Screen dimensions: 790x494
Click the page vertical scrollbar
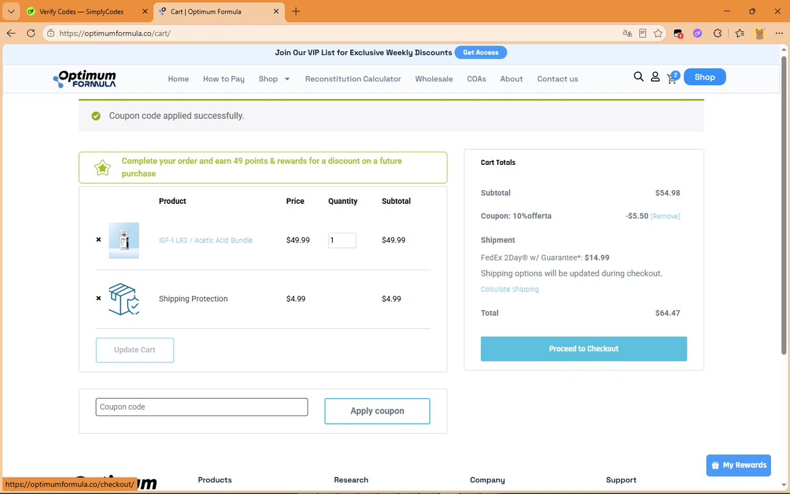click(784, 205)
